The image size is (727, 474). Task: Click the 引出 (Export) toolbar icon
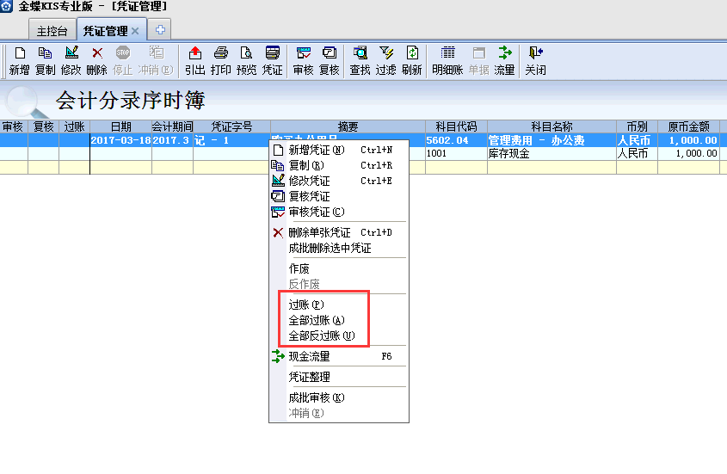tap(194, 59)
